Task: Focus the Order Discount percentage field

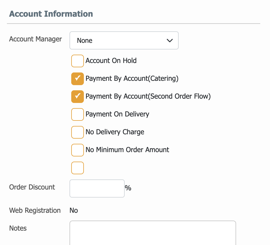Action: coord(97,188)
